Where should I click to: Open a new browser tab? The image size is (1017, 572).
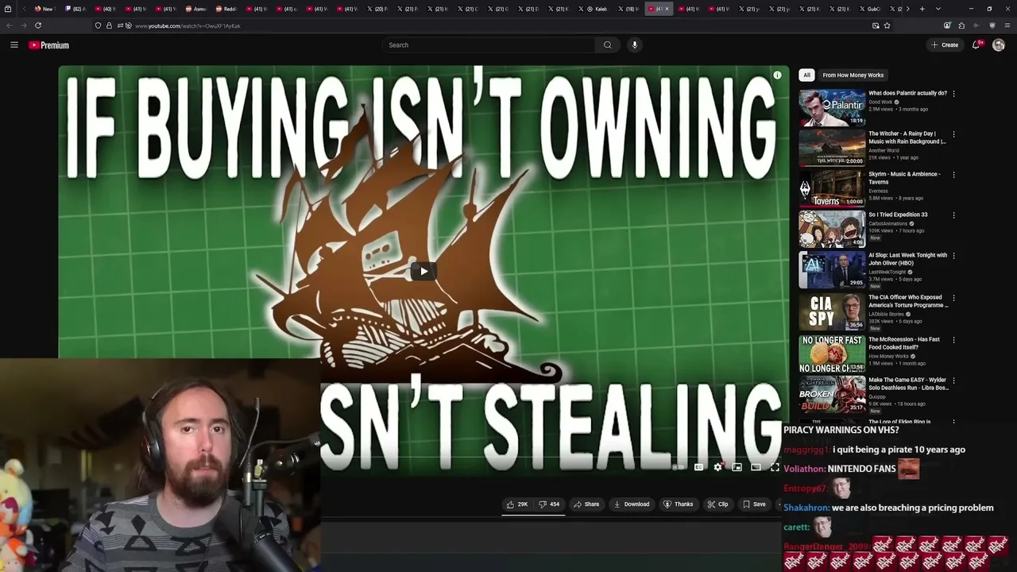(x=922, y=9)
